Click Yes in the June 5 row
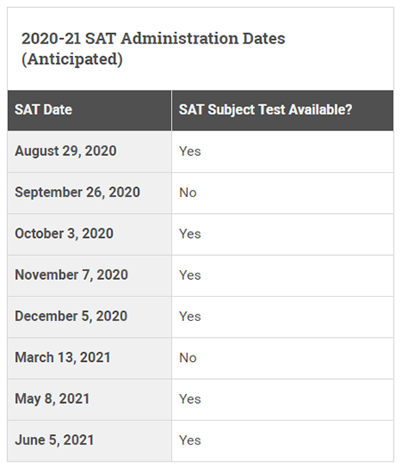Screen dimensions: 401x468 coord(190,440)
